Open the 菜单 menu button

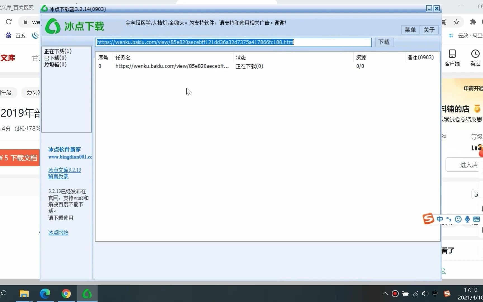pyautogui.click(x=410, y=30)
